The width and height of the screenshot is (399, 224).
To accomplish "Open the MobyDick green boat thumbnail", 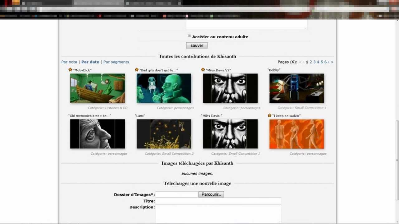I will [x=98, y=88].
